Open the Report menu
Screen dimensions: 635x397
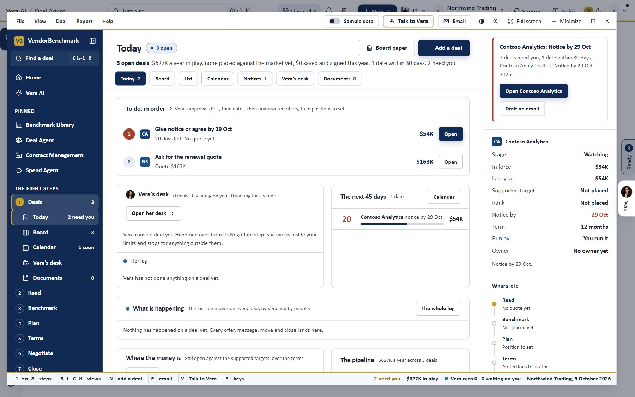(84, 21)
